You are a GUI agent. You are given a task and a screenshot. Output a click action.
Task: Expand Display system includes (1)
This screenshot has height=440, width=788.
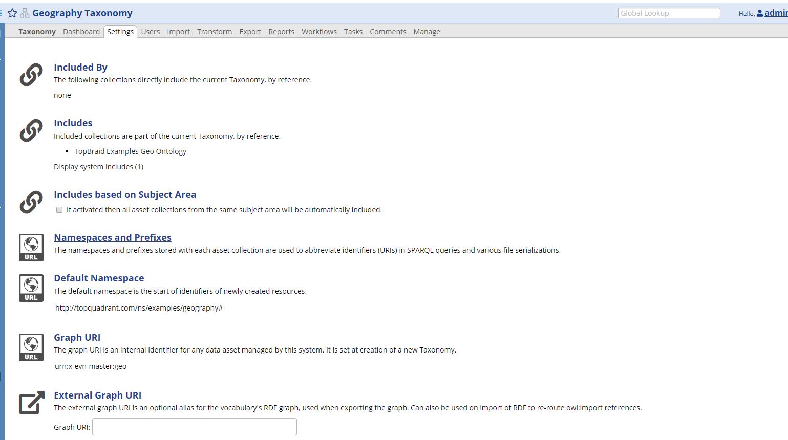(98, 167)
